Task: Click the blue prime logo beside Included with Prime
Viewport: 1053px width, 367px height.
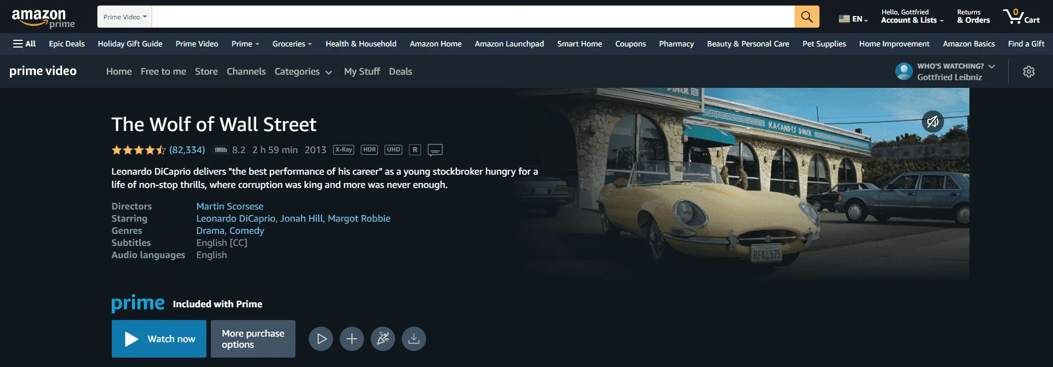Action: tap(138, 303)
